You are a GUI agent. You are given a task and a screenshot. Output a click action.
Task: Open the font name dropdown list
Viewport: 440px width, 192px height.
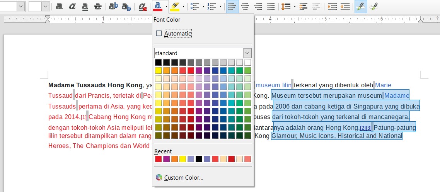(20, 7)
